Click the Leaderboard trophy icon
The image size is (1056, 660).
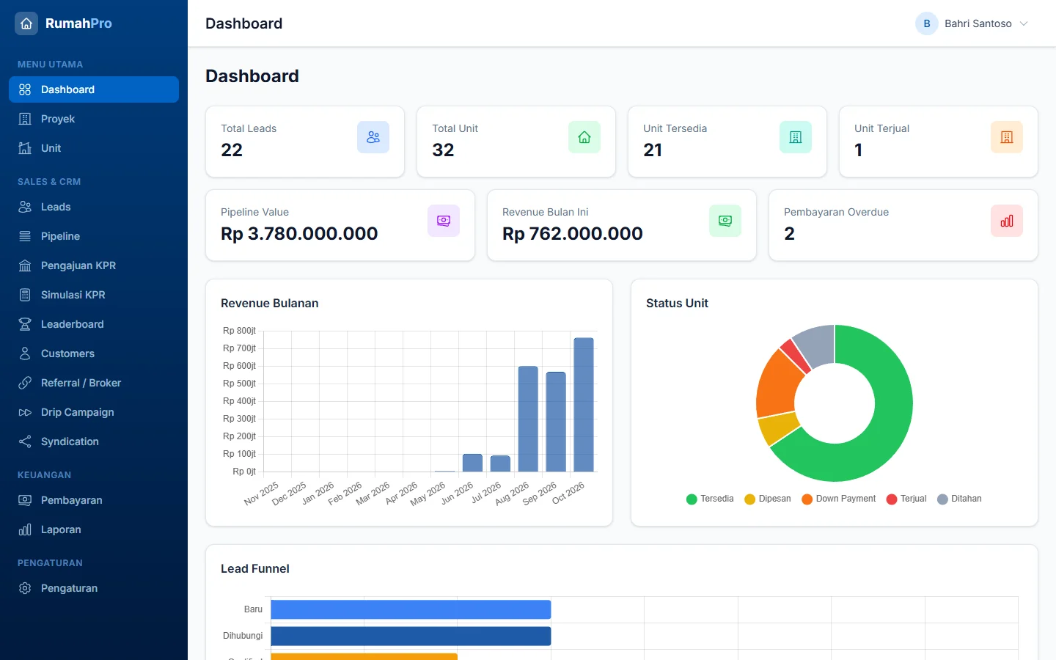(25, 324)
